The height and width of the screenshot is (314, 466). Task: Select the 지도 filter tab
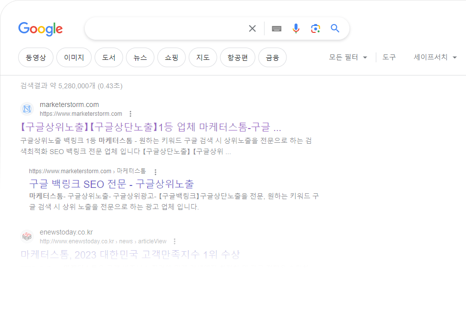point(203,57)
